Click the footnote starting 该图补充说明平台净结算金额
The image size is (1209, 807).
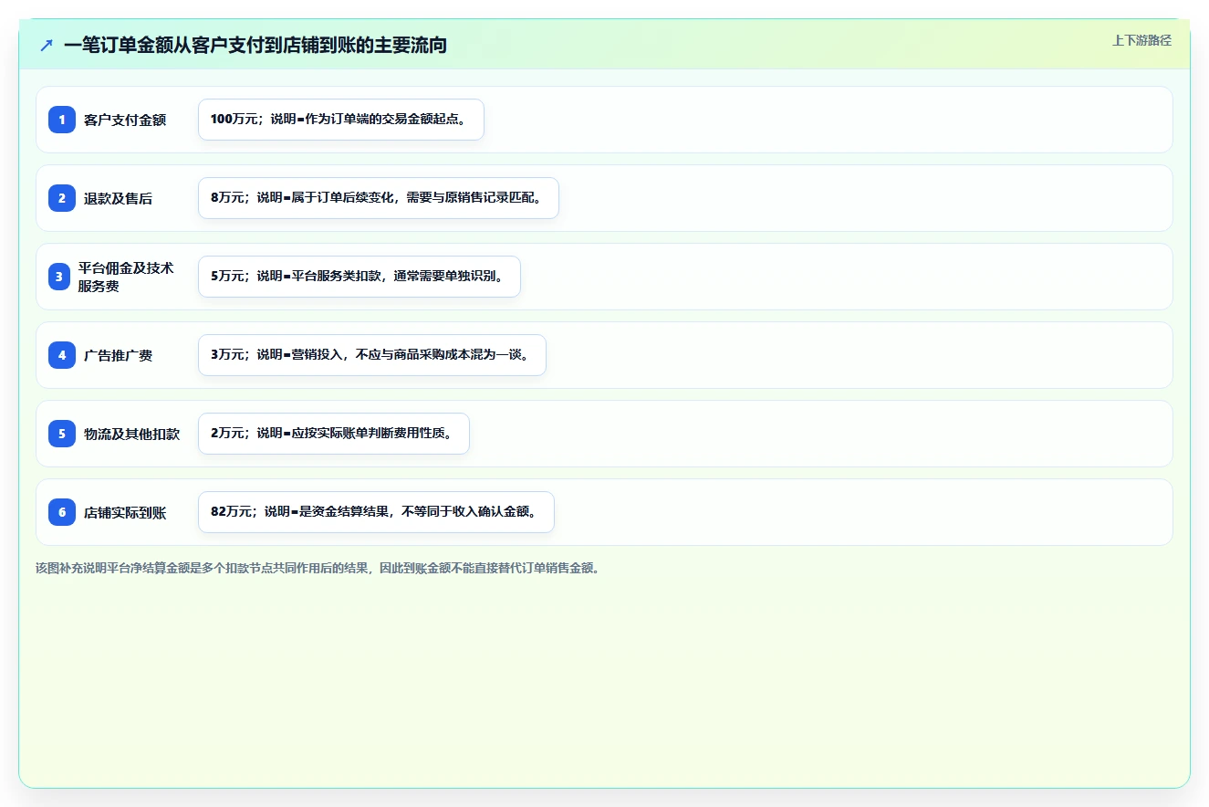click(x=318, y=568)
